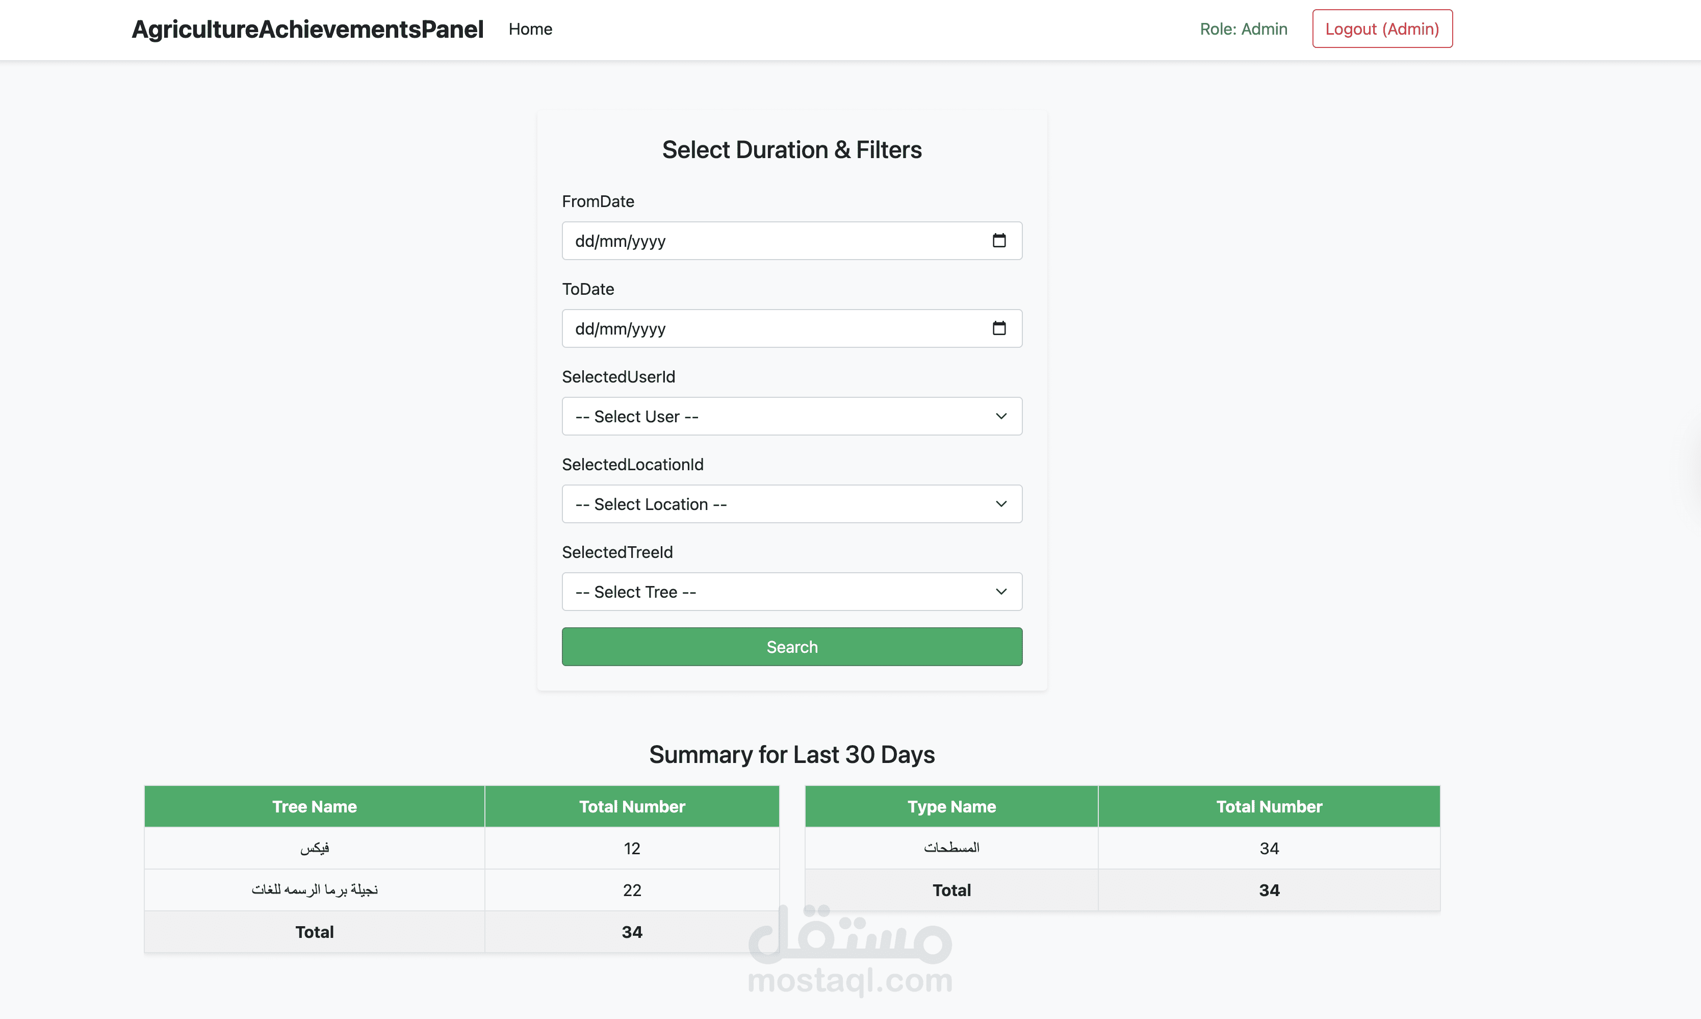Click the AgricultureAchievementsPanel brand link
Image resolution: width=1701 pixels, height=1019 pixels.
pyautogui.click(x=307, y=29)
